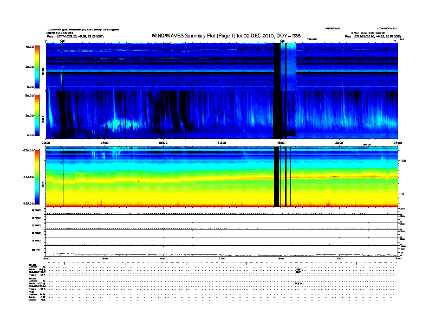Click 20:00 tick label under RAD1 spectrogram
Image resolution: width=429 pixels, height=332 pixels.
pos(339,143)
